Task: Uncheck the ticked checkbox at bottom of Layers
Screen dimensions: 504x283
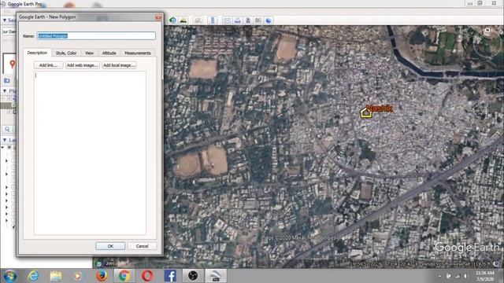Action: tap(13, 226)
